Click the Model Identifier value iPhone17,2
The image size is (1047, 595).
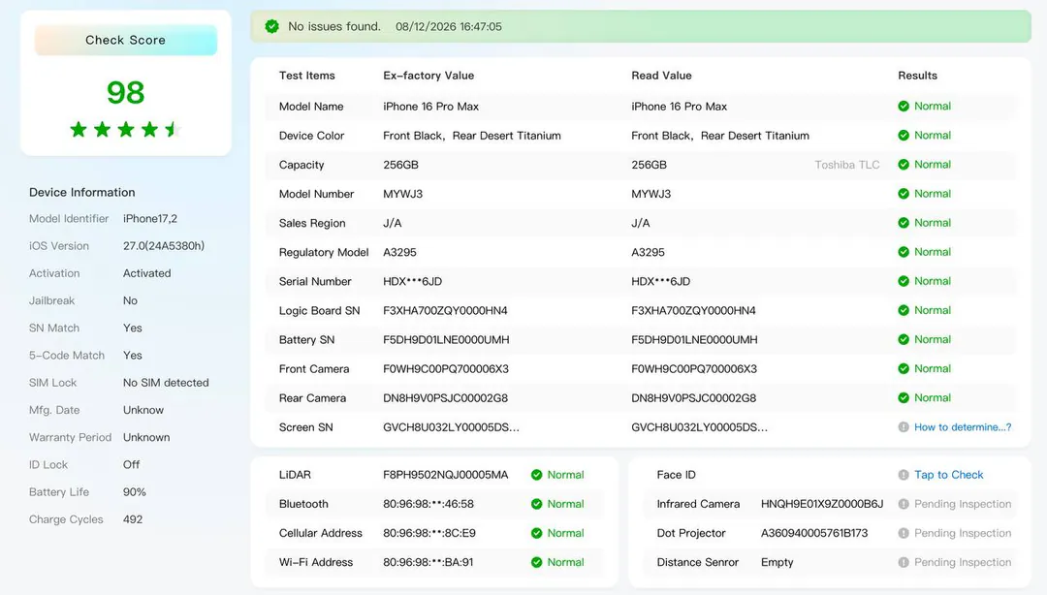[x=150, y=218]
